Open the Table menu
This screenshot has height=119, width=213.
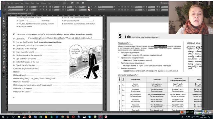point(33,3)
